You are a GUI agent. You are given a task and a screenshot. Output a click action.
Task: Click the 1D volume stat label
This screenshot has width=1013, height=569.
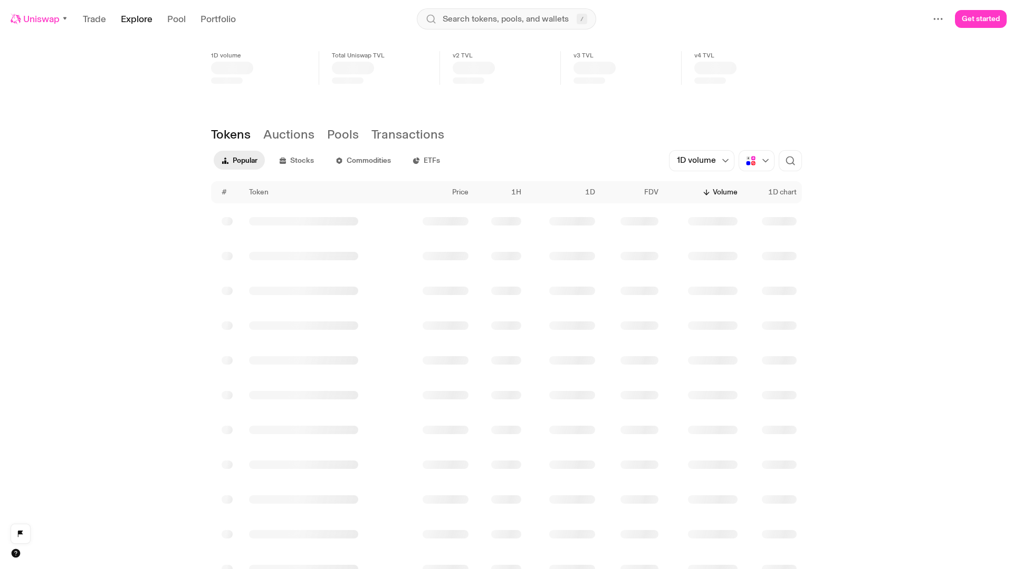(x=226, y=55)
